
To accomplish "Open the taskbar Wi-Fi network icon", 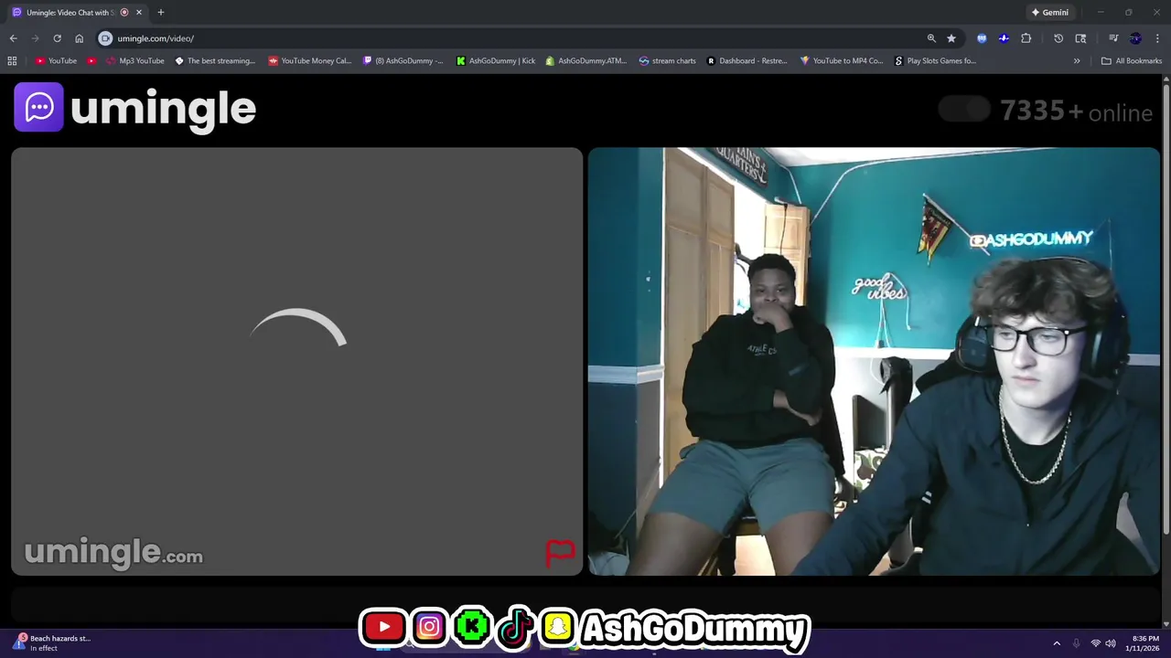I will tap(1095, 643).
